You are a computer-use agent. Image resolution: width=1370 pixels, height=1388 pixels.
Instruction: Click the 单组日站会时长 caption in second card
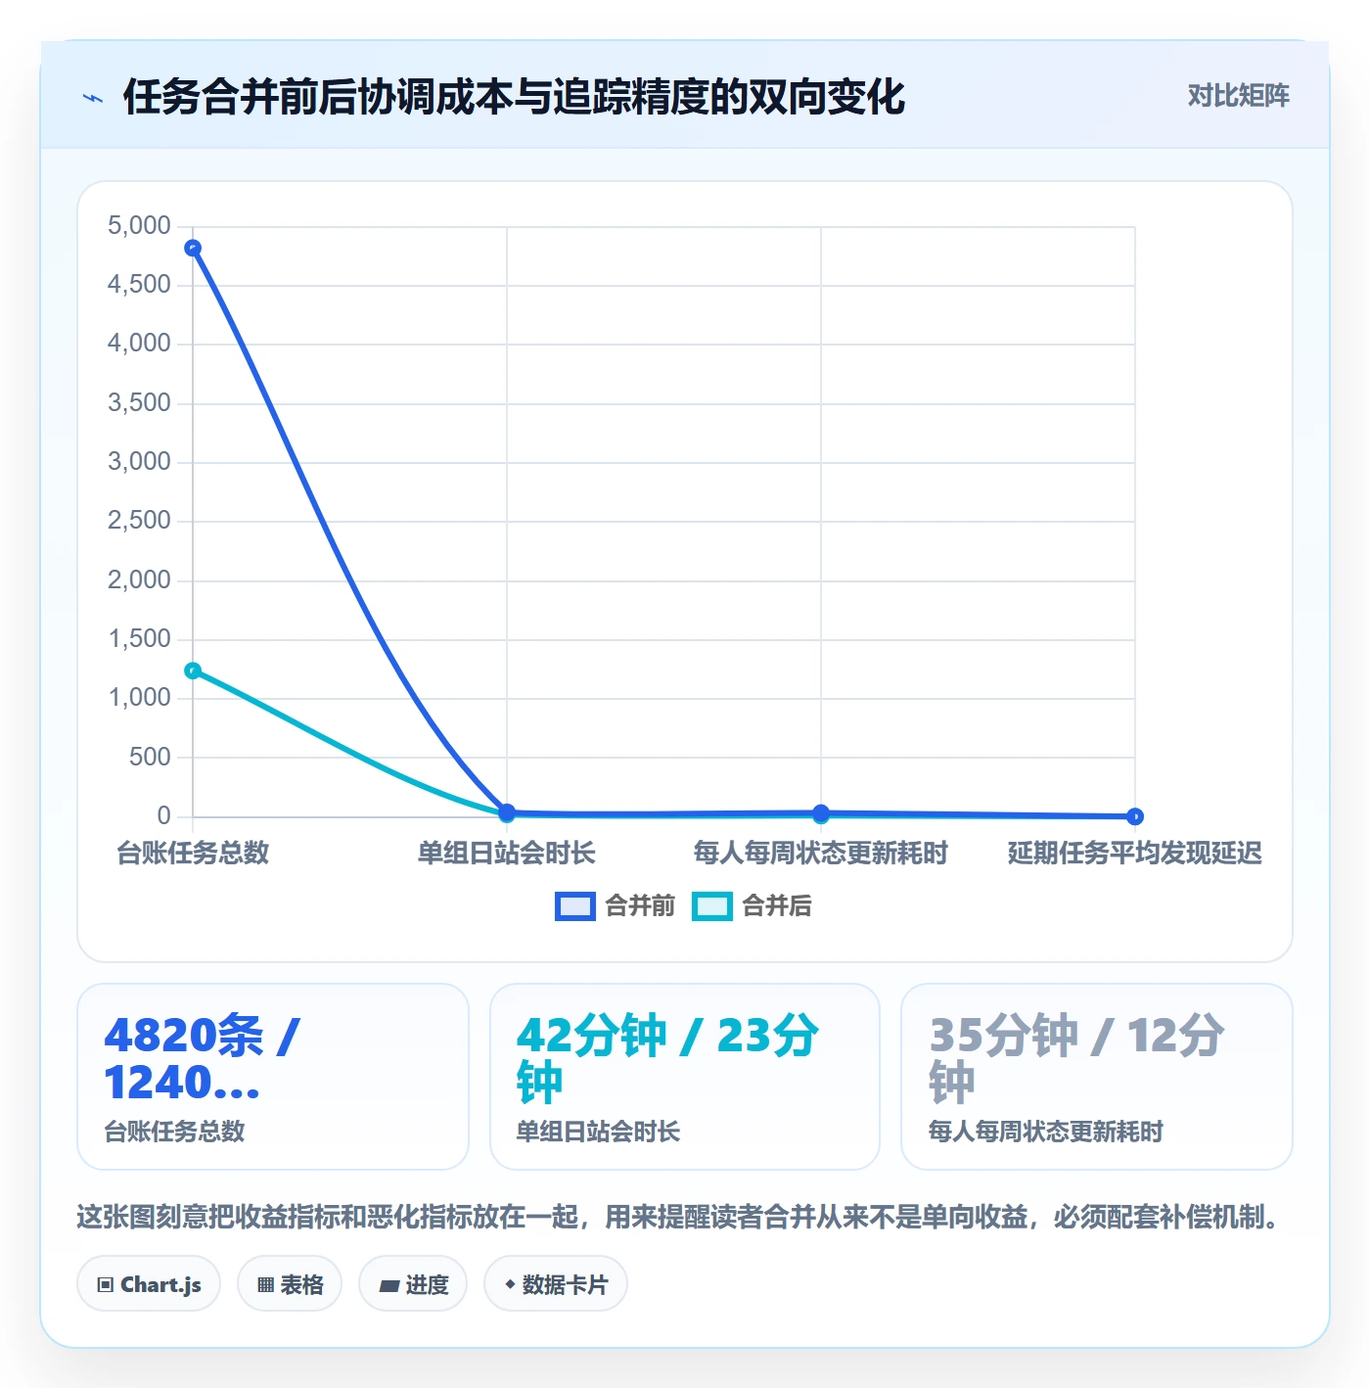pyautogui.click(x=598, y=1133)
